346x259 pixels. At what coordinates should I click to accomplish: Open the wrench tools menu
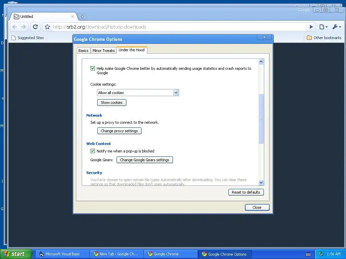point(337,27)
